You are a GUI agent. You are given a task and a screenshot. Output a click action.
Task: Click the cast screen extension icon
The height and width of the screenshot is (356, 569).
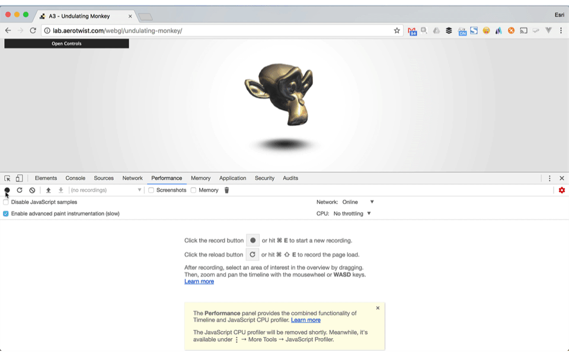tap(523, 30)
